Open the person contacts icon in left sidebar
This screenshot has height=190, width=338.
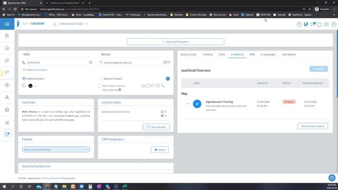(x=7, y=97)
